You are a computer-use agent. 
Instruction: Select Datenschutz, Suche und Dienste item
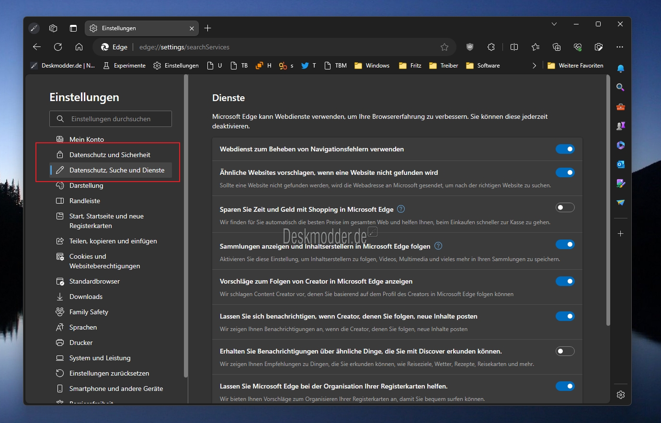(111, 170)
